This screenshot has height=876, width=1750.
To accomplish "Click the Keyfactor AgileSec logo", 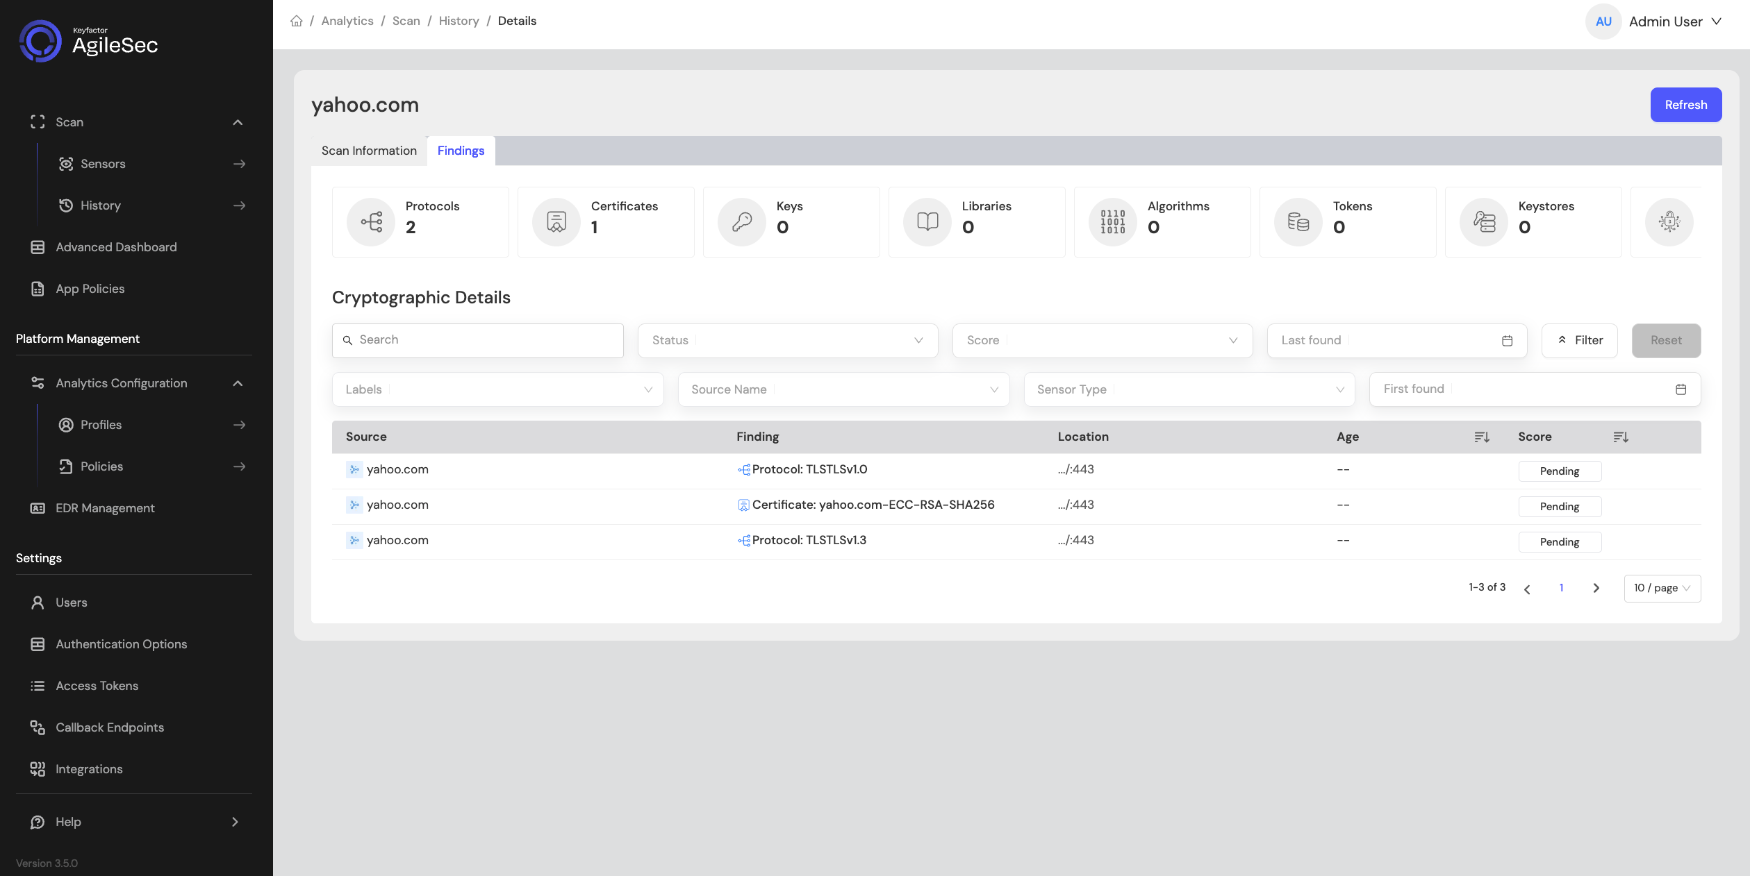I will [x=88, y=42].
